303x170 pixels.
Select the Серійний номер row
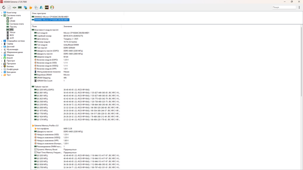(76, 36)
